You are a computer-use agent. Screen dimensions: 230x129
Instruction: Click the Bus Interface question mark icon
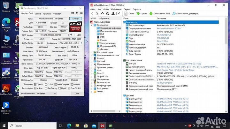81,43
